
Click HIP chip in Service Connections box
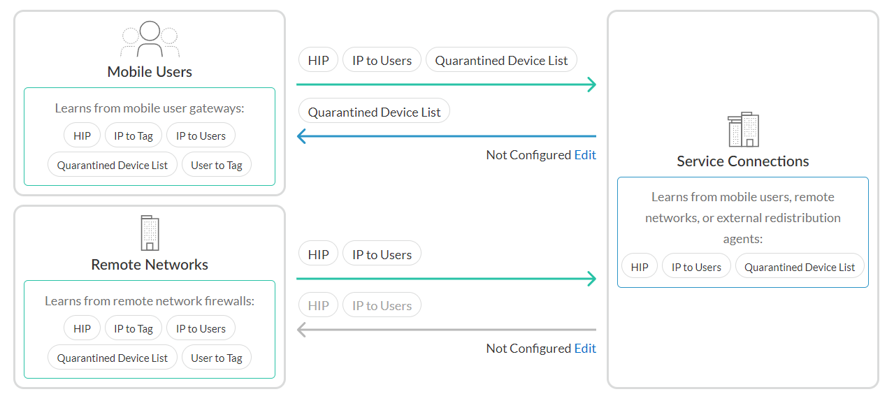tap(640, 267)
